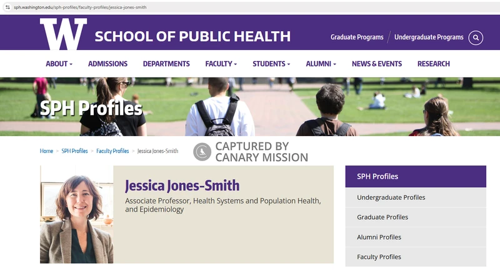Click Faculty Profiles breadcrumb link
Image resolution: width=500 pixels, height=276 pixels.
112,151
